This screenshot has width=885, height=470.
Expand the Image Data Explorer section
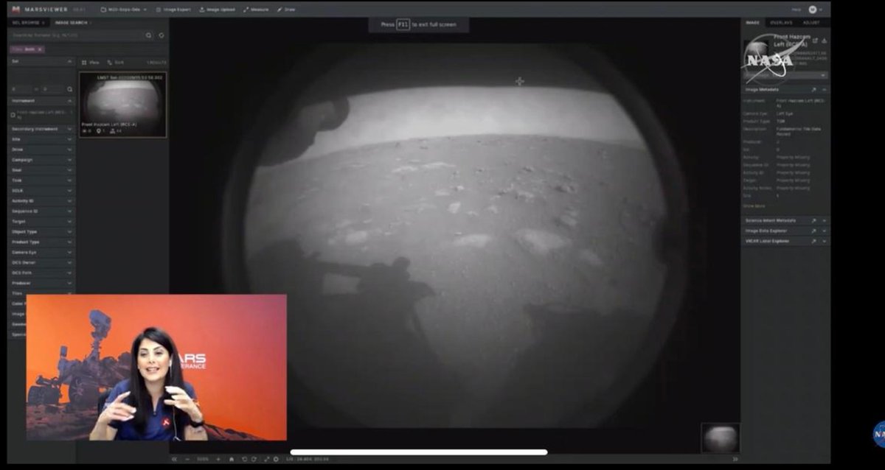coord(825,231)
